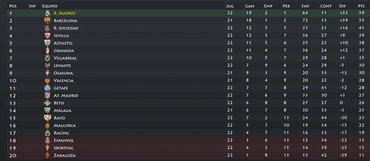370x161 pixels.
Task: Click the Barcelona club crest
Action: click(x=47, y=21)
